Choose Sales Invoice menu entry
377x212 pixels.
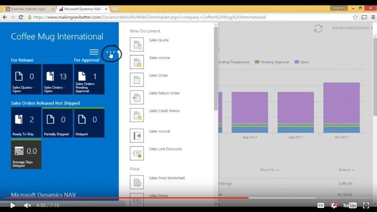click(x=159, y=58)
